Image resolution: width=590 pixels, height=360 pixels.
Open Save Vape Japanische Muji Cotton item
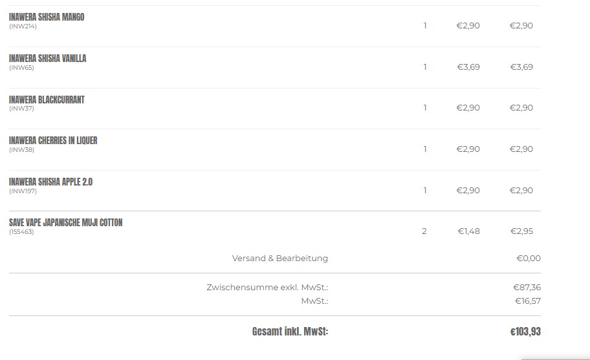(65, 223)
